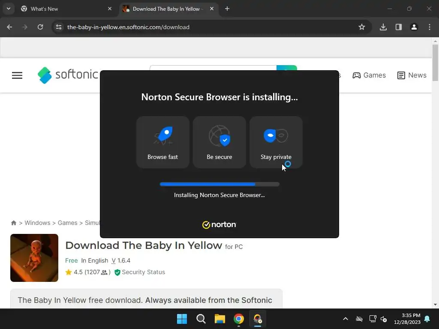439x329 pixels.
Task: Switch to the What's New tab
Action: [66, 9]
